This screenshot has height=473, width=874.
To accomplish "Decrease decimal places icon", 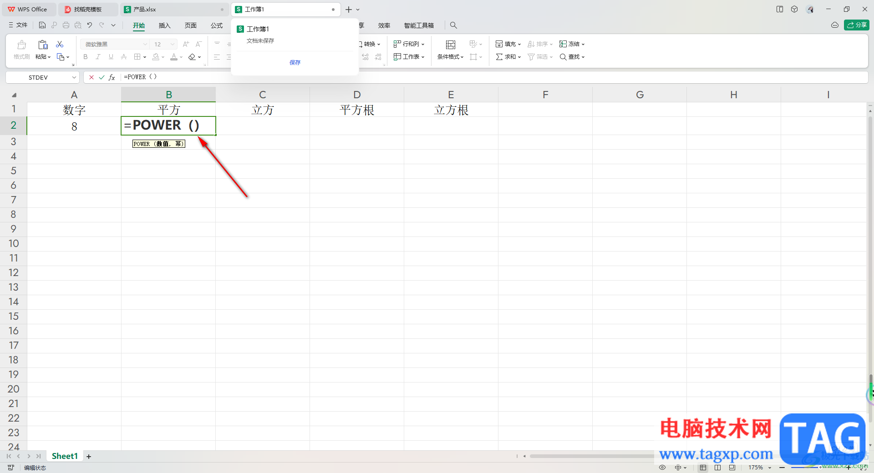I will 378,57.
